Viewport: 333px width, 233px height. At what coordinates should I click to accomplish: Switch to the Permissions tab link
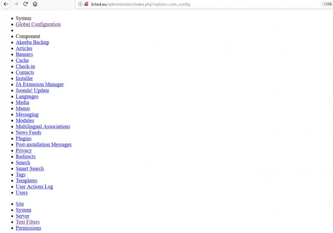click(28, 228)
